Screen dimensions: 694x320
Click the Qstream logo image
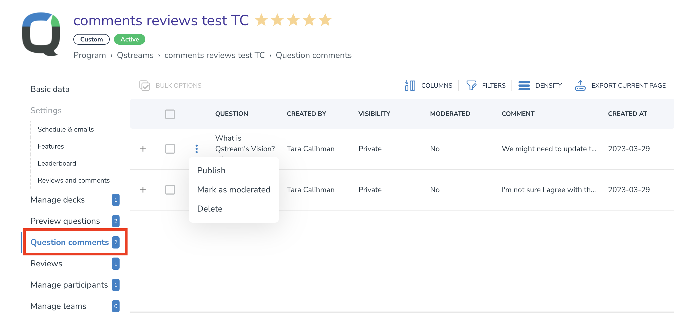[41, 34]
